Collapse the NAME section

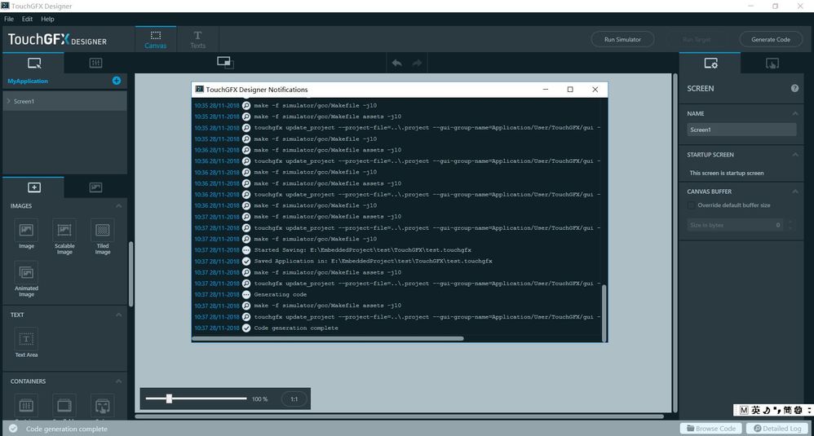[x=794, y=113]
